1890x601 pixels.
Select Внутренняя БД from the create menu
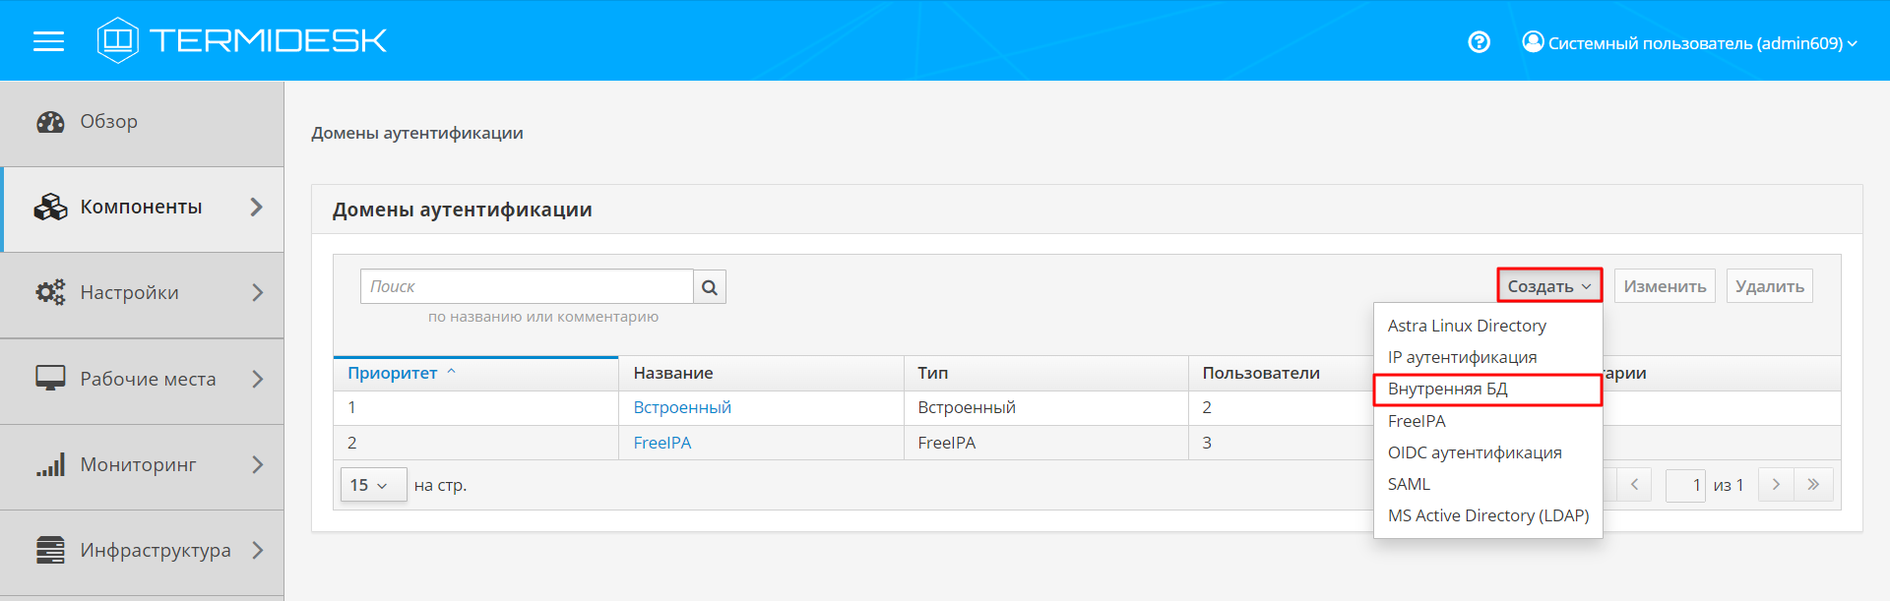[x=1447, y=390]
